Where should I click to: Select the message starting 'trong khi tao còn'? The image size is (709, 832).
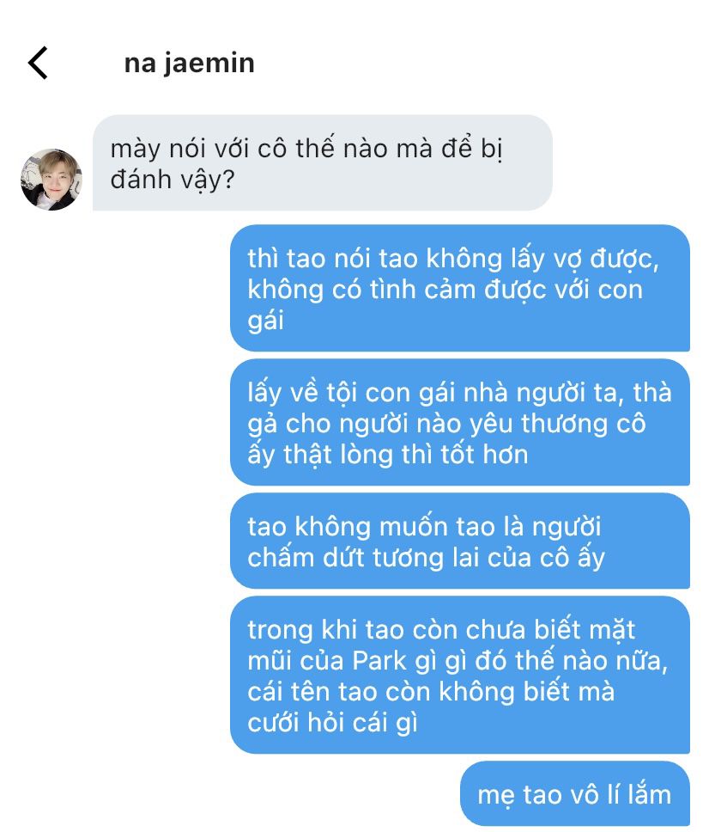460,675
